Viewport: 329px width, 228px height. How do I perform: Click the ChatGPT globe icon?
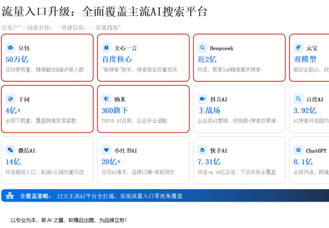(x=298, y=150)
